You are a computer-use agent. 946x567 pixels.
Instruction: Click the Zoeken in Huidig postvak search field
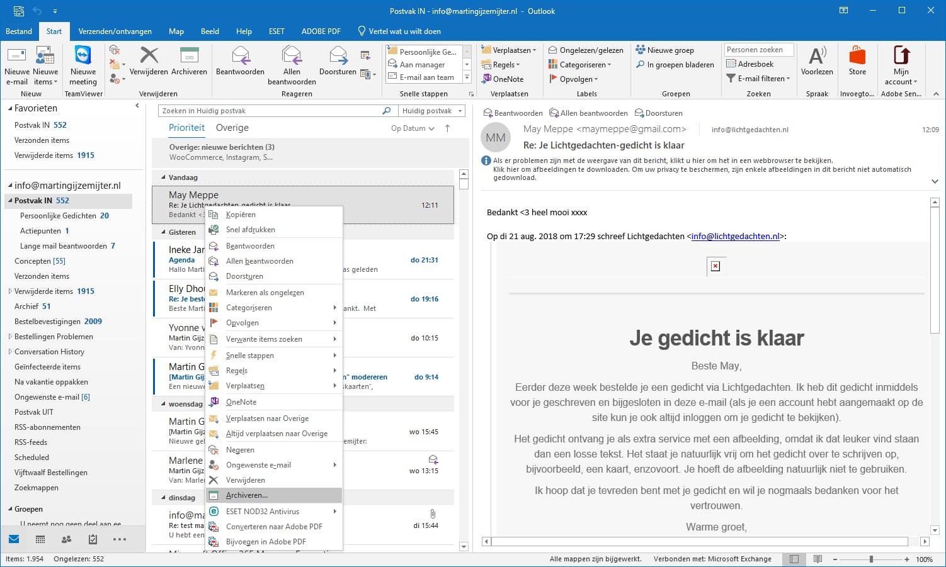[x=271, y=110]
